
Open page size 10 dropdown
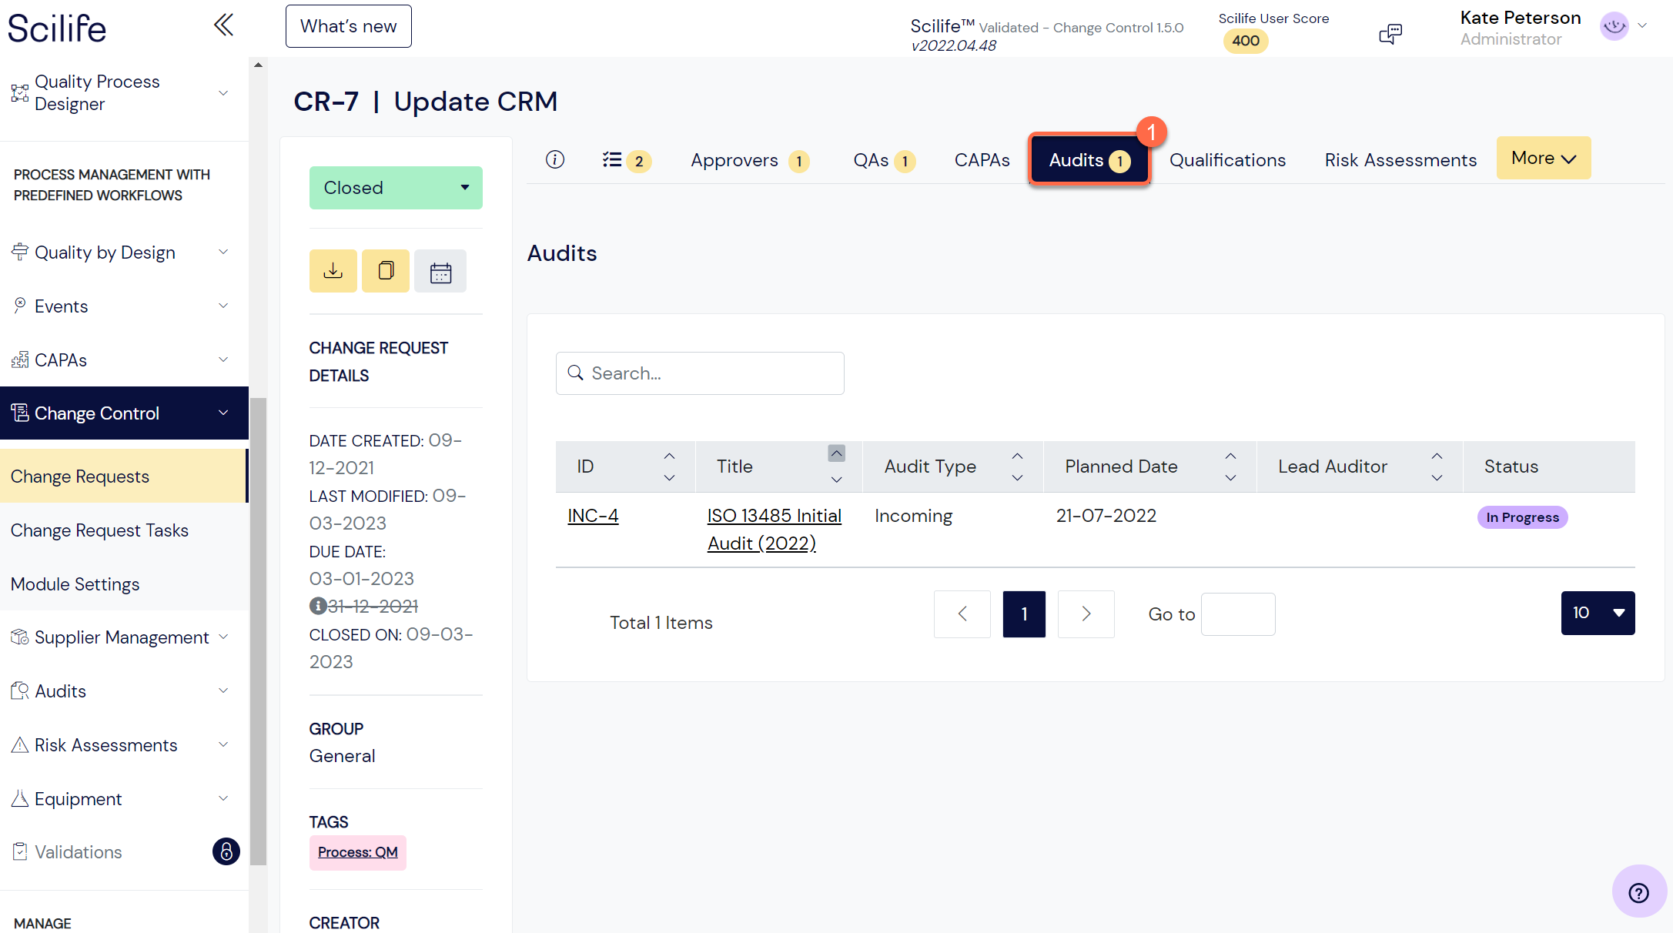click(1598, 613)
